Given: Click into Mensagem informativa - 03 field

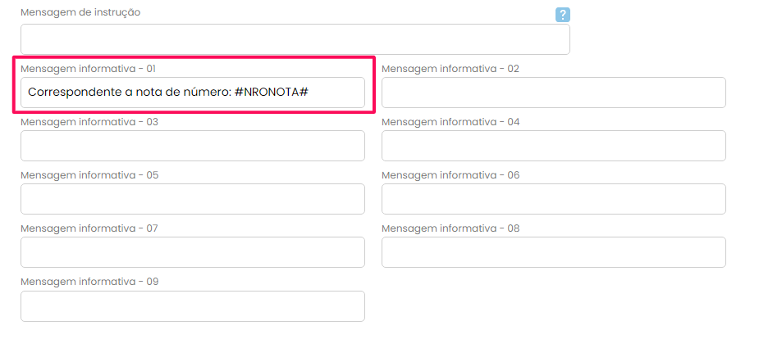Looking at the screenshot, I should coord(193,146).
